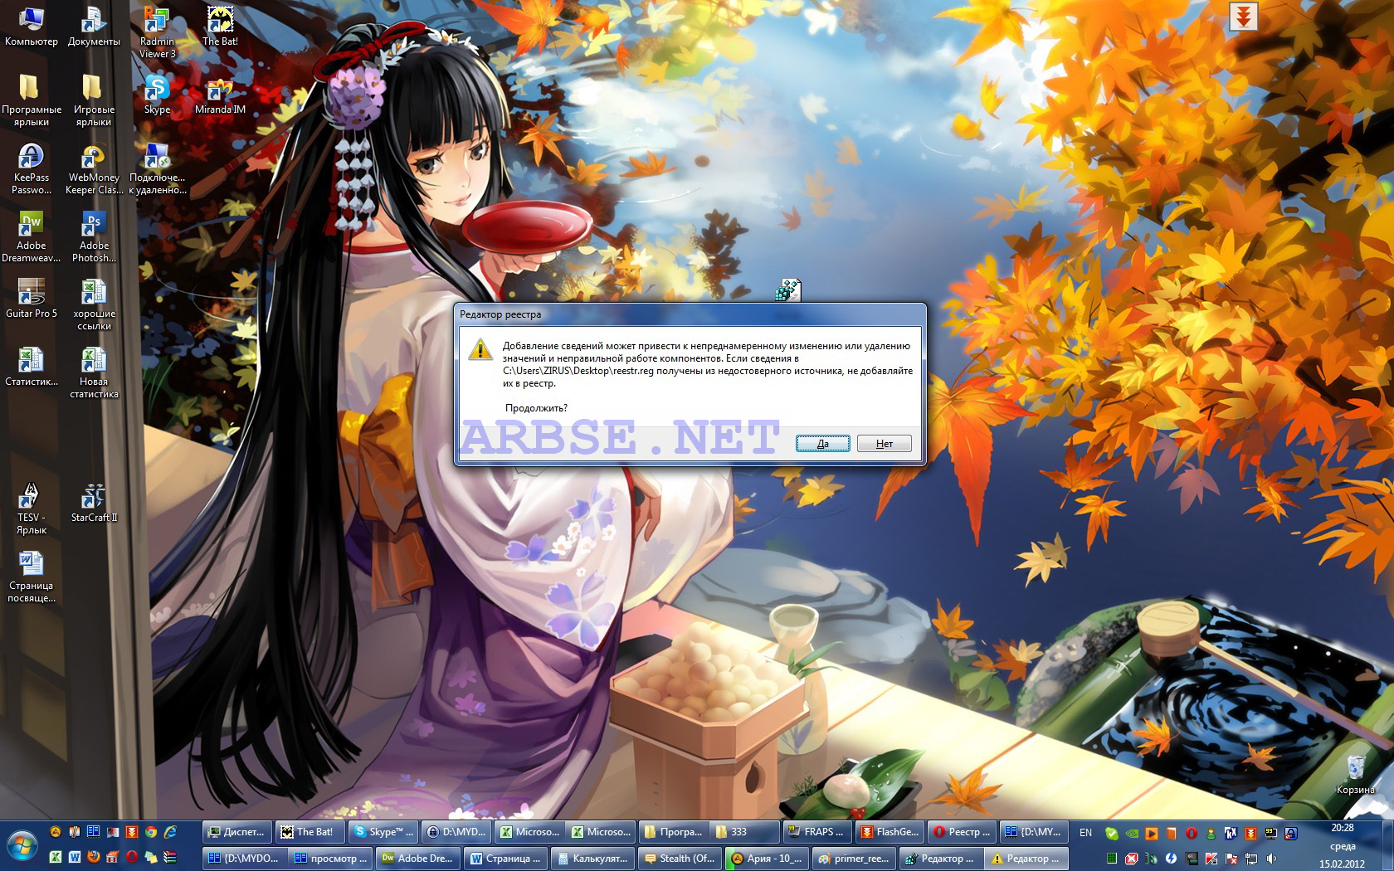Switch to the 333 folder taskbar window

tap(745, 832)
